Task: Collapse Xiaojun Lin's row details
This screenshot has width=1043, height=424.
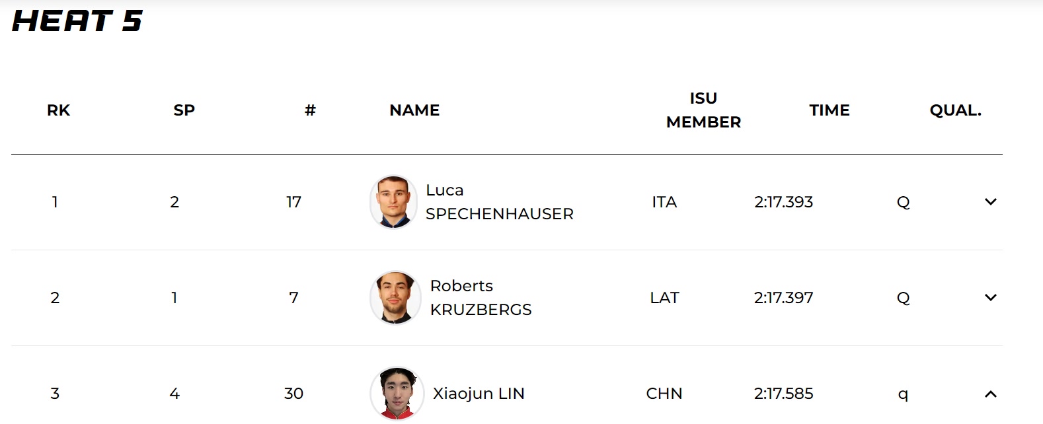Action: pos(990,394)
